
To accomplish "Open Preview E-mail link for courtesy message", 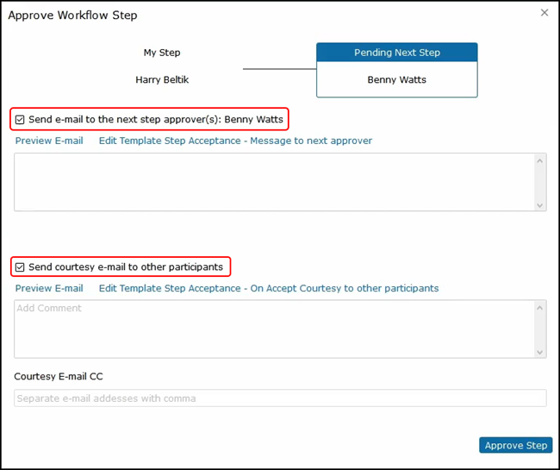I will pyautogui.click(x=49, y=288).
